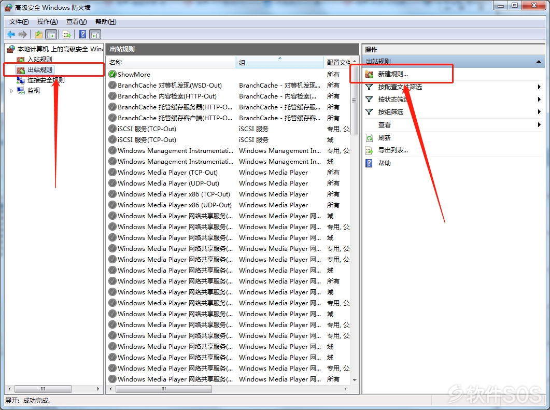Click 刷新 in the Actions pane
This screenshot has height=410, width=550.
click(x=385, y=138)
